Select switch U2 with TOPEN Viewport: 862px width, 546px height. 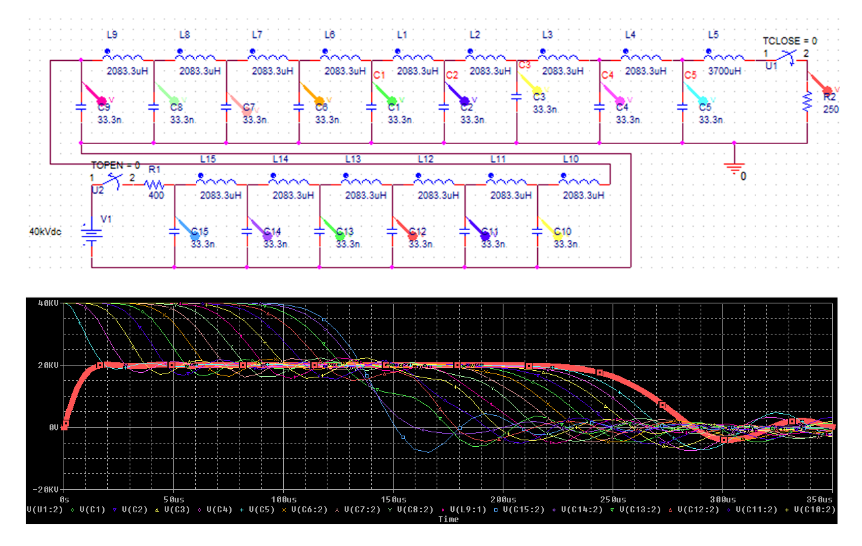pyautogui.click(x=112, y=182)
